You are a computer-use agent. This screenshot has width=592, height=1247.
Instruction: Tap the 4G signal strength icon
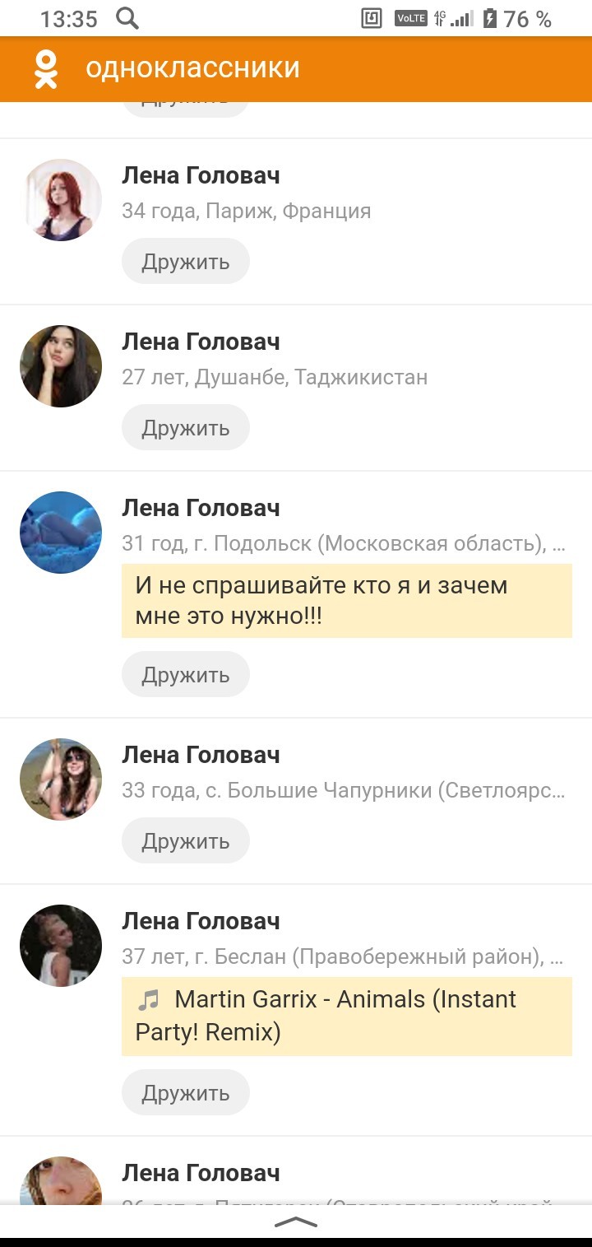click(x=453, y=18)
